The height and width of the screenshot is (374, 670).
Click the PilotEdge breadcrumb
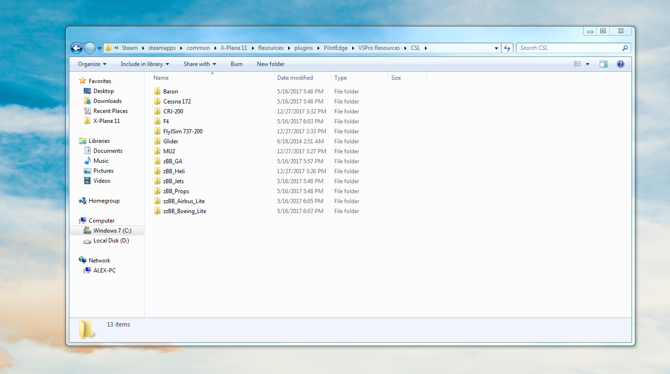pyautogui.click(x=336, y=48)
